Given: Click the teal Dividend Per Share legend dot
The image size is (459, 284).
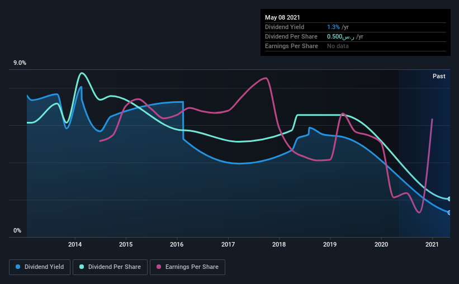Looking at the screenshot, I should click(x=82, y=267).
